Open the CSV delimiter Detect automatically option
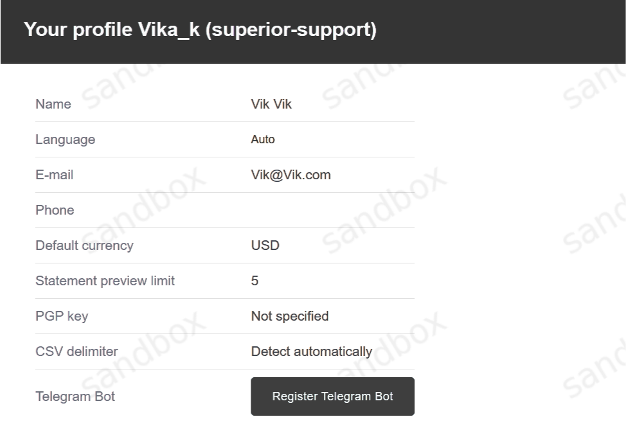Image resolution: width=626 pixels, height=444 pixels. click(x=311, y=351)
